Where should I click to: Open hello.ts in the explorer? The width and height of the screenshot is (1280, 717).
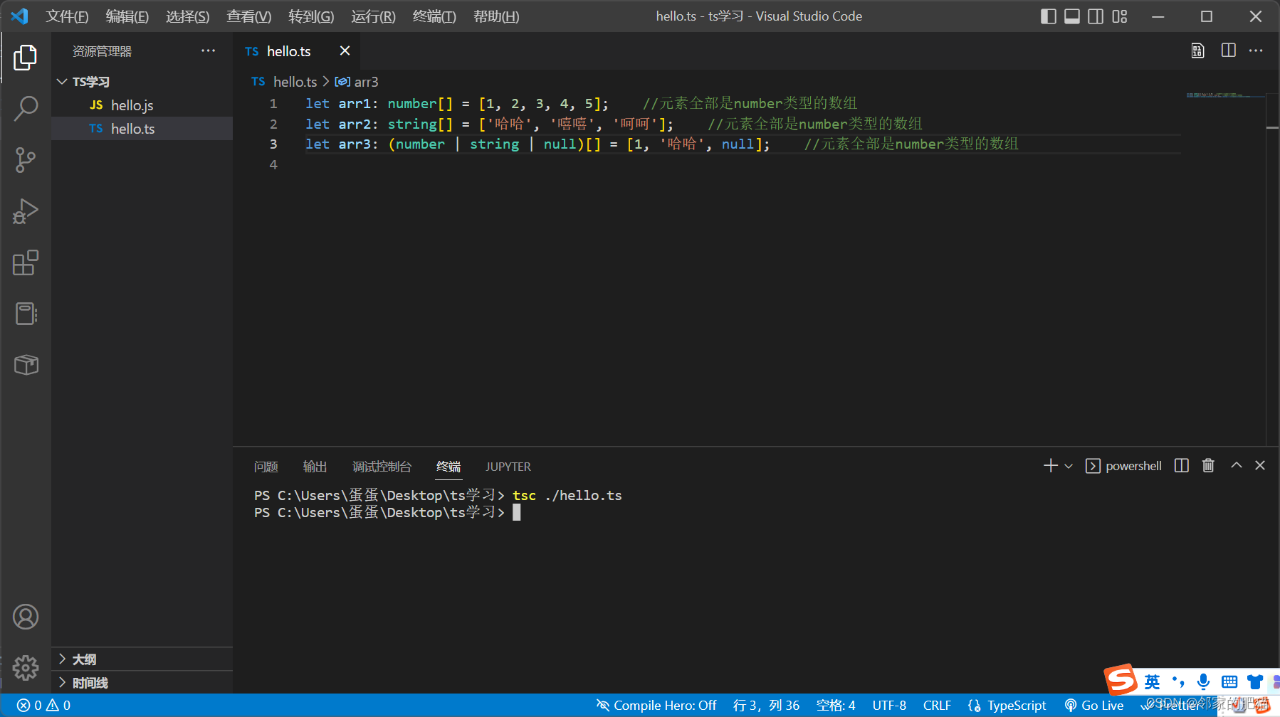click(142, 129)
